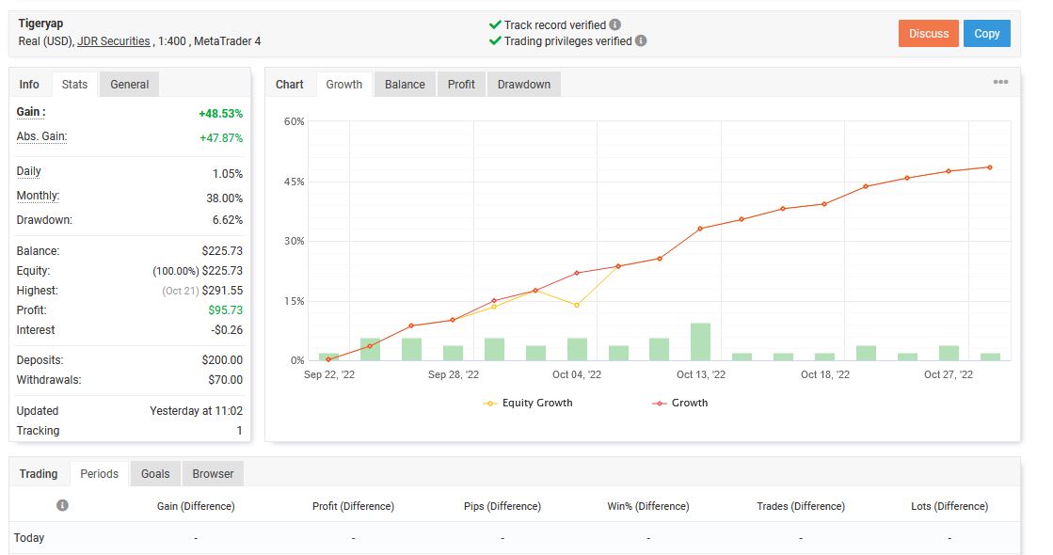
Task: Click the Track record verified checkmark icon
Action: point(495,24)
